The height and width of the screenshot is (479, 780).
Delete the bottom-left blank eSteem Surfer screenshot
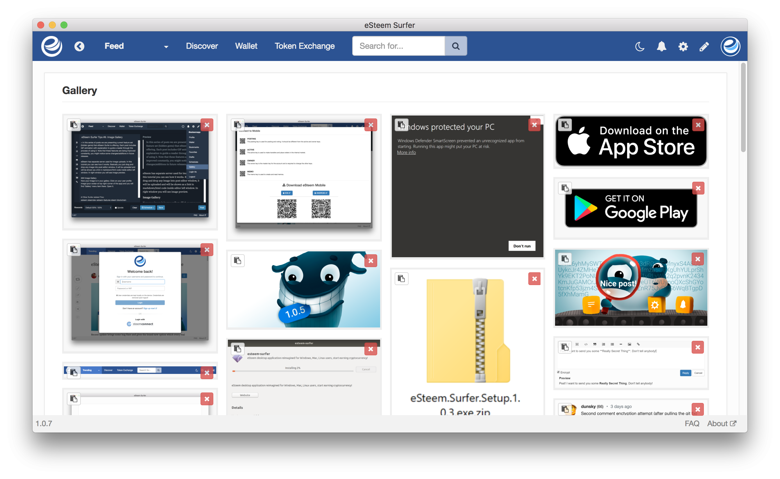coord(207,399)
